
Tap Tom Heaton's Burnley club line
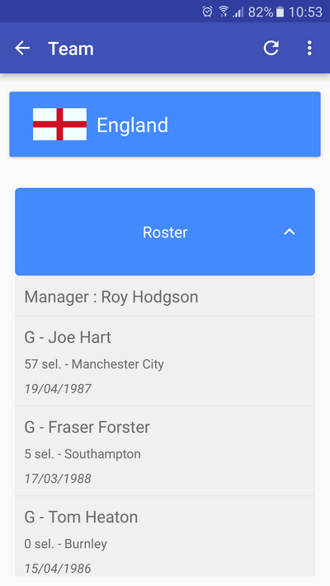66,544
